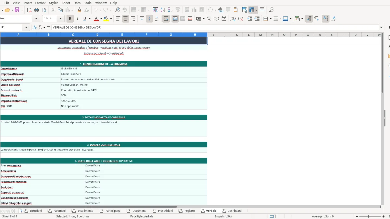Format cell as percent
Viewport: 390px width, 219px height.
coord(209,19)
